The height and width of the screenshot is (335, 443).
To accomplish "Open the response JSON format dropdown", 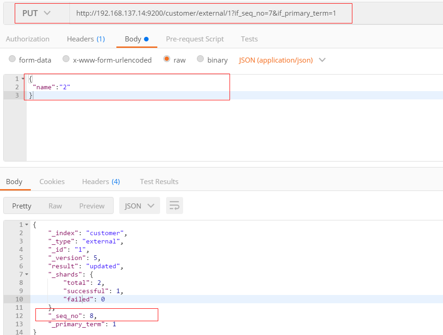I will point(139,206).
